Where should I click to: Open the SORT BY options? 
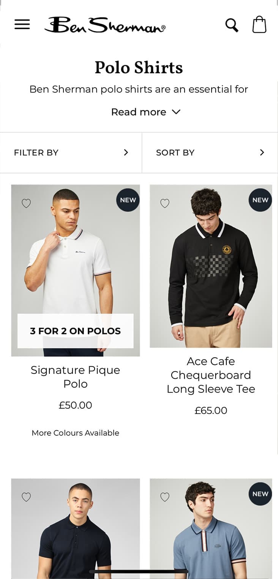point(209,152)
